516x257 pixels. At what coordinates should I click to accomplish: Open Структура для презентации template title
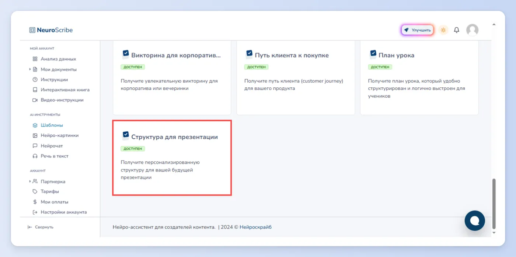[x=174, y=137]
